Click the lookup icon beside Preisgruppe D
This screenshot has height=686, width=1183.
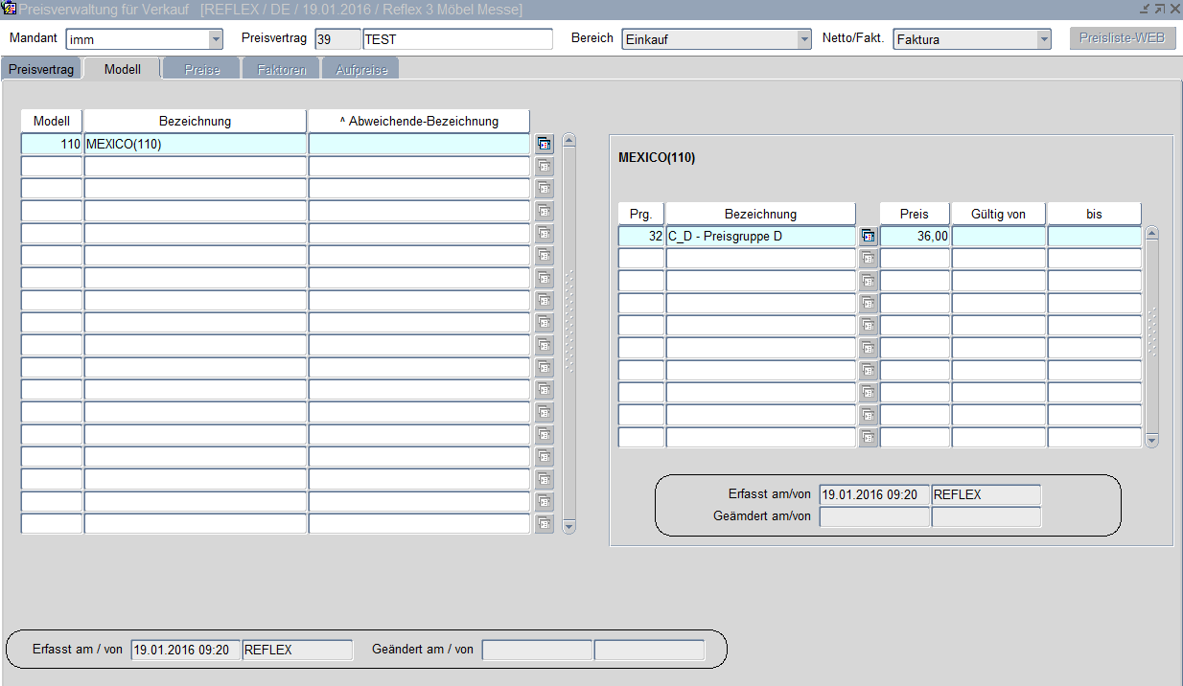click(868, 236)
